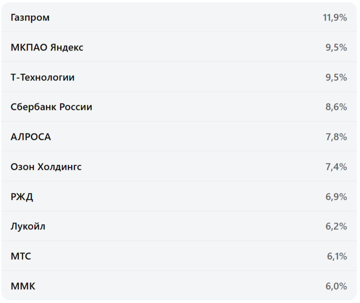Select the 11,9% share value for Газпром
The image size is (360, 303).
[335, 18]
